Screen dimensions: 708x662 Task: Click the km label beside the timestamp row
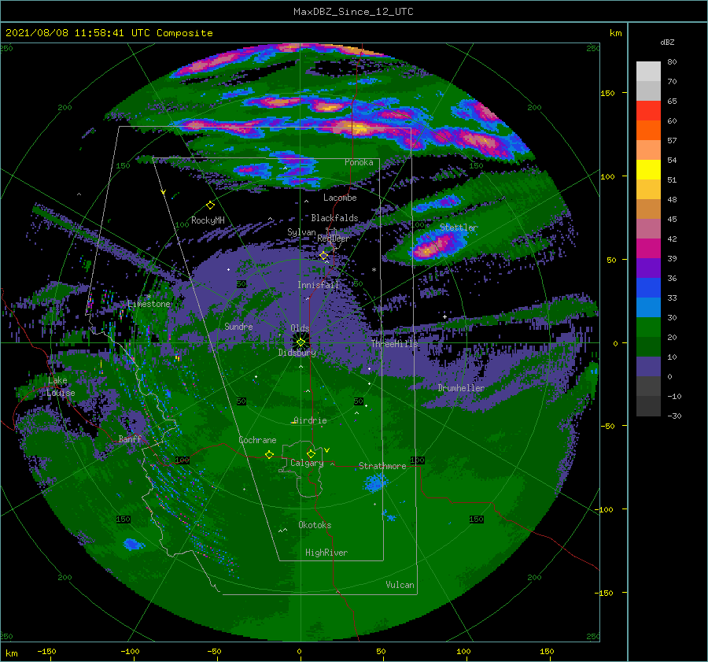pos(615,33)
